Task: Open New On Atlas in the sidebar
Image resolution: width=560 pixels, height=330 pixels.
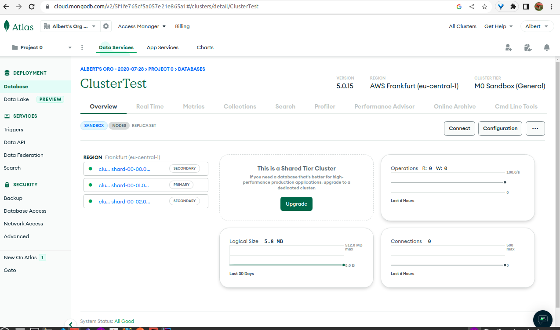Action: [20, 257]
